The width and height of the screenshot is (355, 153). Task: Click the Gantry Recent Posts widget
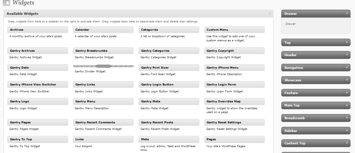coord(169,122)
